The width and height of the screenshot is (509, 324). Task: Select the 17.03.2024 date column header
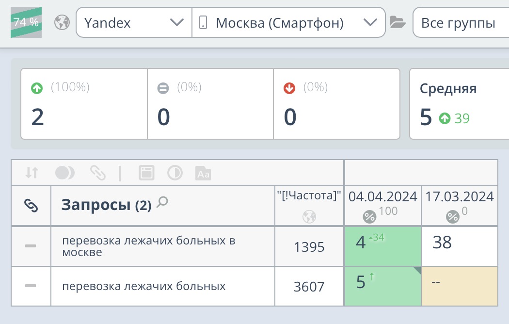click(460, 196)
